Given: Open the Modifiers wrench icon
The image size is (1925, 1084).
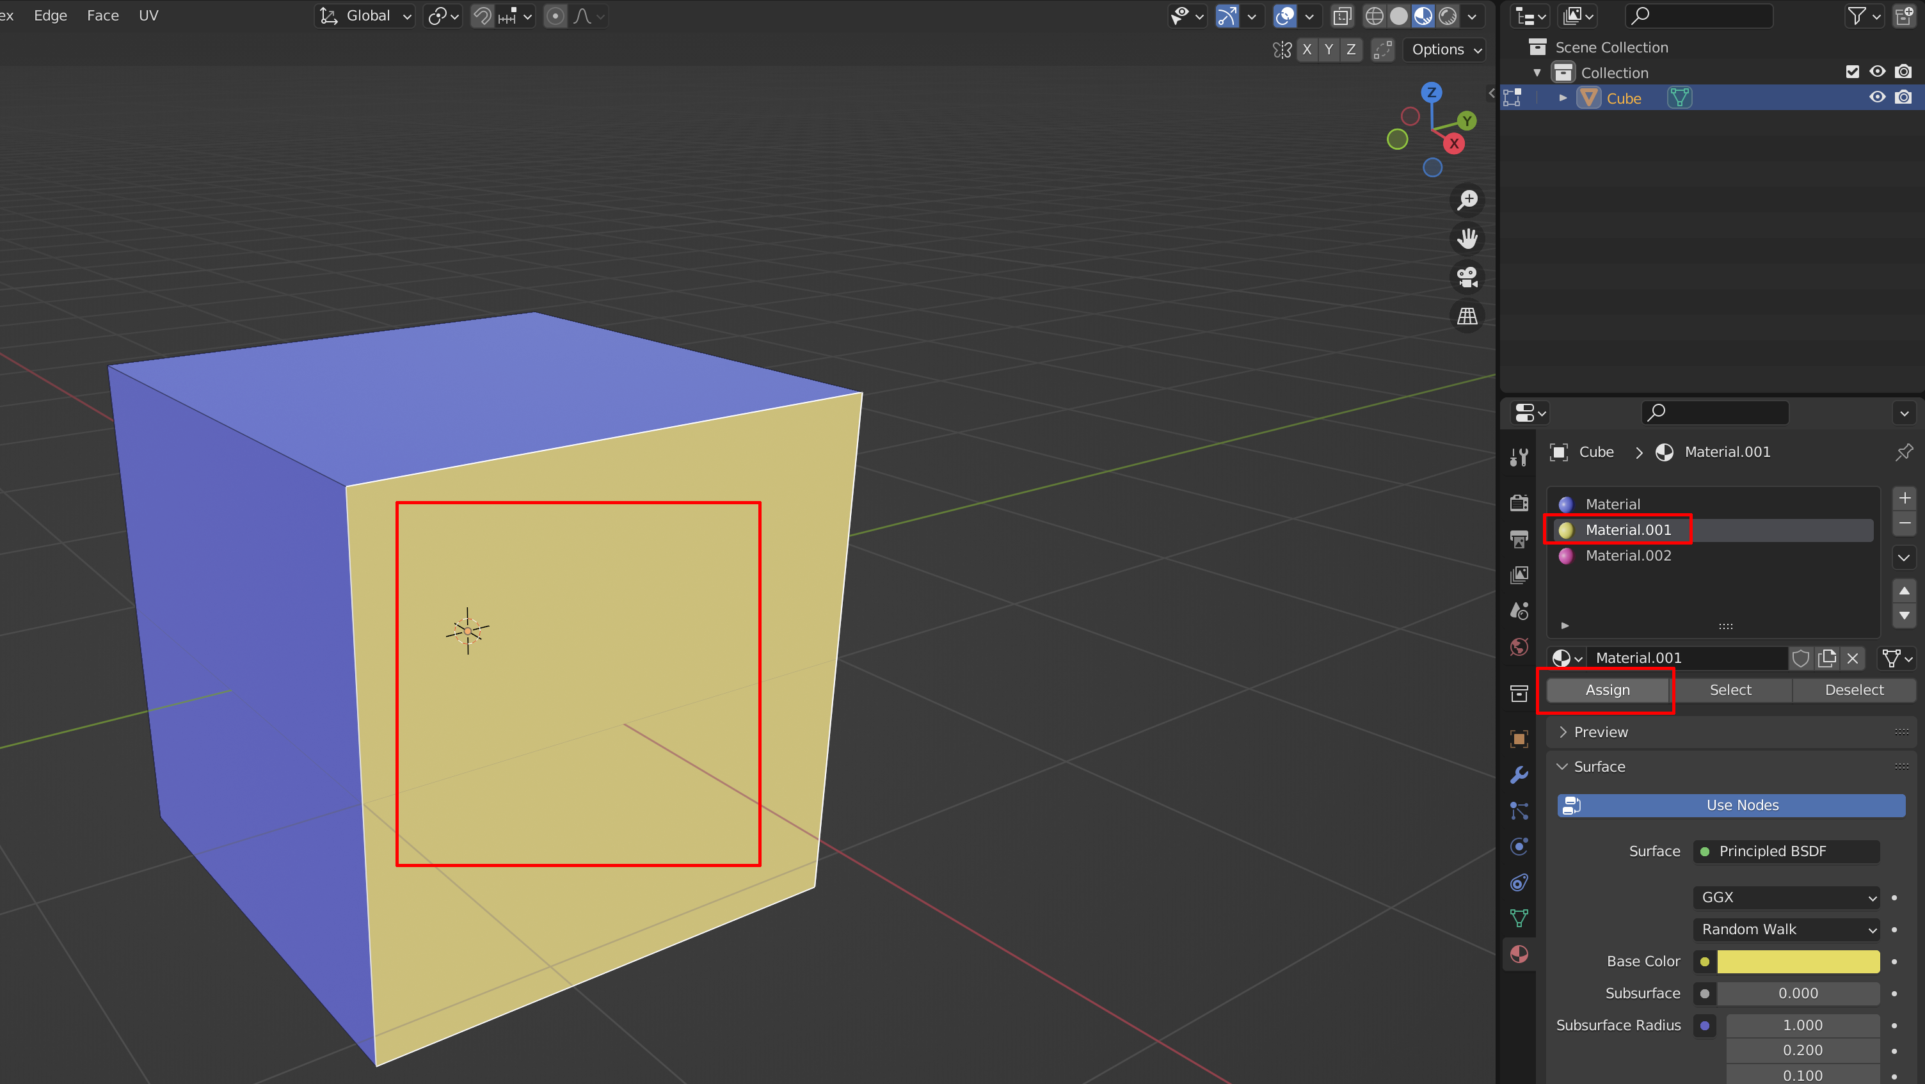Looking at the screenshot, I should click(1519, 775).
